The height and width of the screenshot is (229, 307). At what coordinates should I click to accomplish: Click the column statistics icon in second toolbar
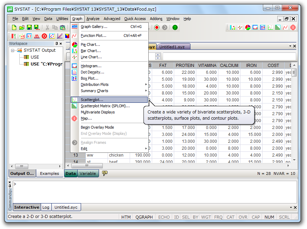click(x=14, y=36)
